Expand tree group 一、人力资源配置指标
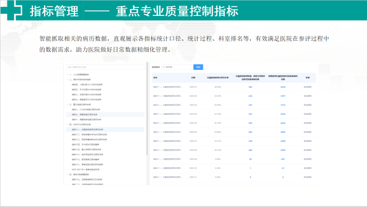Screen dimensions: 367x207 [x=67, y=75]
